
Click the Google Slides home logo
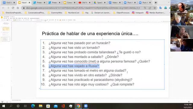click(2, 17)
